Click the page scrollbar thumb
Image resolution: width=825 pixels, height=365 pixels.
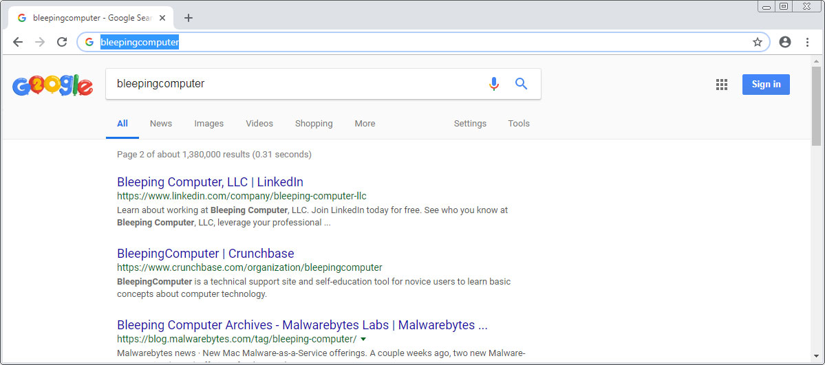(816, 105)
